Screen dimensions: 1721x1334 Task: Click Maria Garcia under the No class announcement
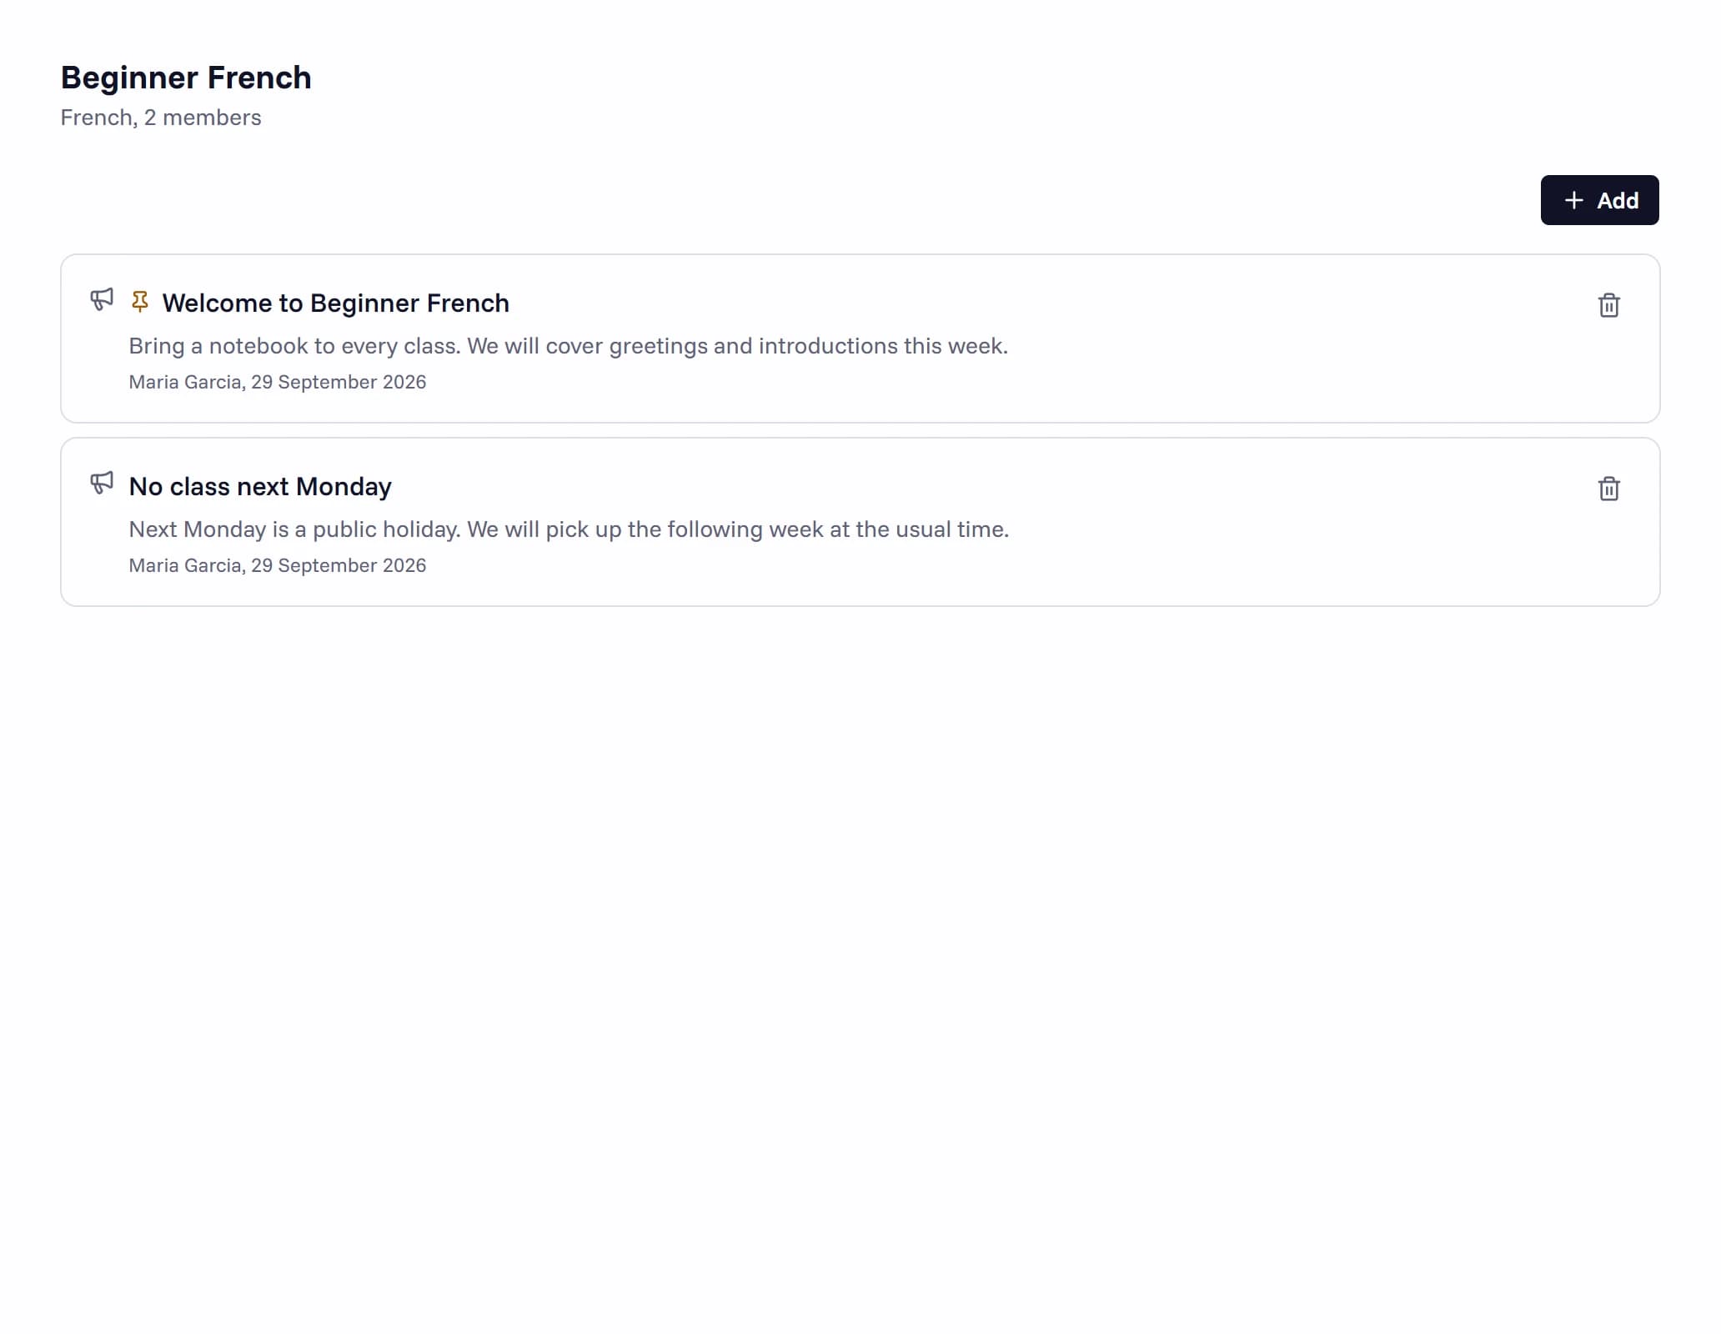coord(185,565)
